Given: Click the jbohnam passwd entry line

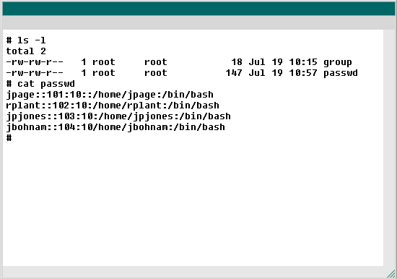Looking at the screenshot, I should [x=115, y=127].
